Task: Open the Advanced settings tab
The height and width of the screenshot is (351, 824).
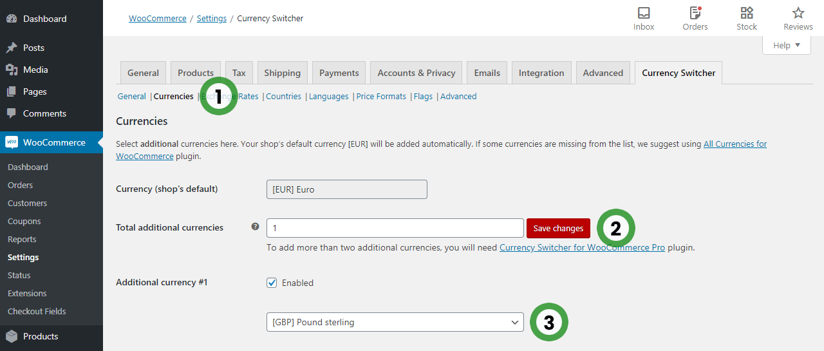Action: [x=603, y=73]
